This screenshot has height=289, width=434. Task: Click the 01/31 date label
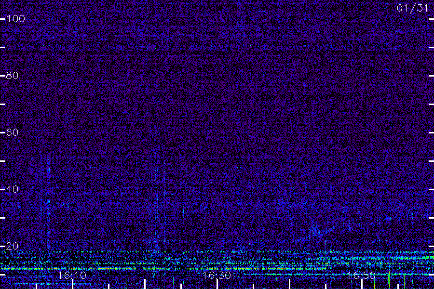[x=412, y=8]
